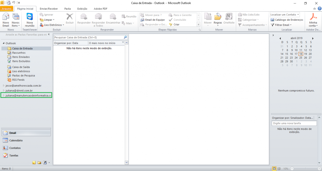Viewport: 322px width, 171px height.
Task: Collapse the Outlook folder tree
Action: click(3, 43)
